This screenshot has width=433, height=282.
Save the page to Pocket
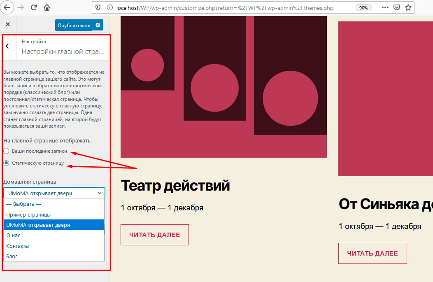(x=396, y=7)
